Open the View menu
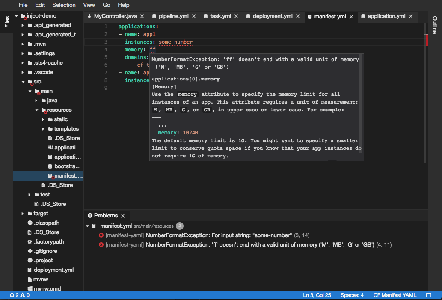The image size is (442, 300). [89, 5]
